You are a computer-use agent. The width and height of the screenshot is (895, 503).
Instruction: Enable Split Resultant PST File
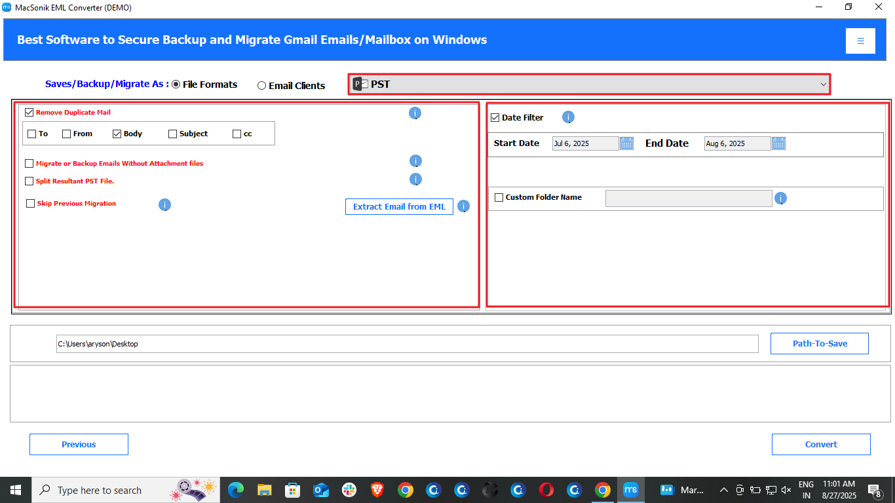coord(29,181)
